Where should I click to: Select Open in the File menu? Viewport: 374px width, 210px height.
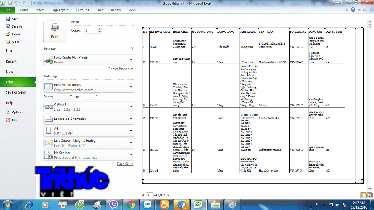tap(13, 34)
